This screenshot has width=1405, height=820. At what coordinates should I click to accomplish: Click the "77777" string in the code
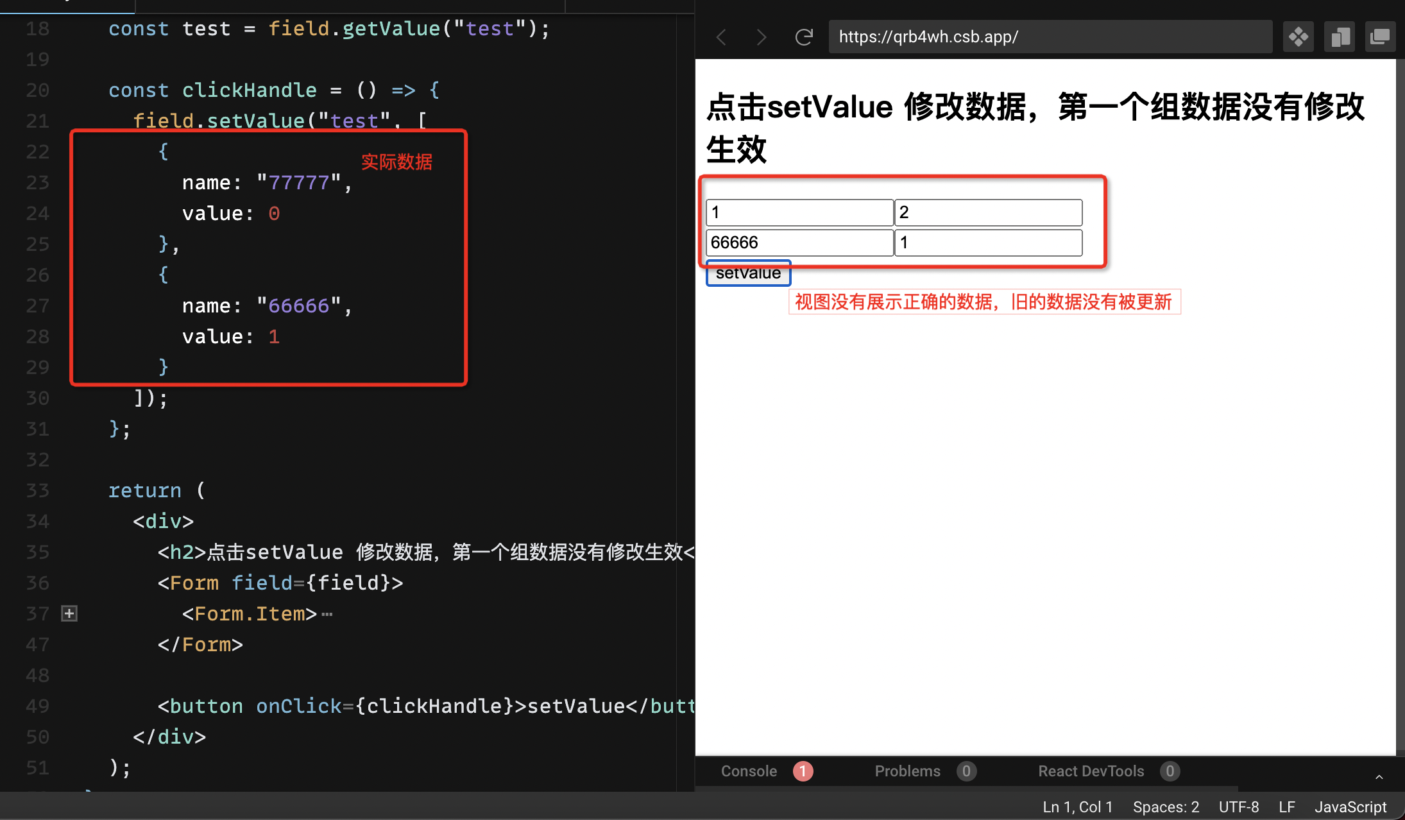pos(298,183)
